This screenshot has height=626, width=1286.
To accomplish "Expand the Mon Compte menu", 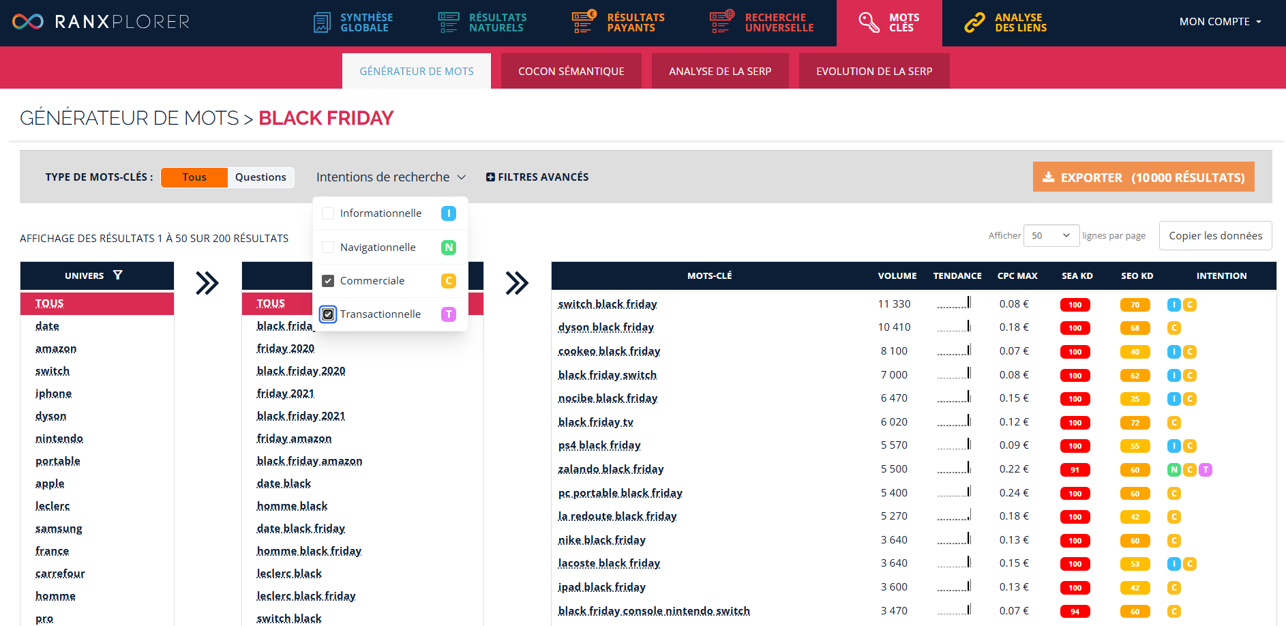I will pyautogui.click(x=1220, y=22).
